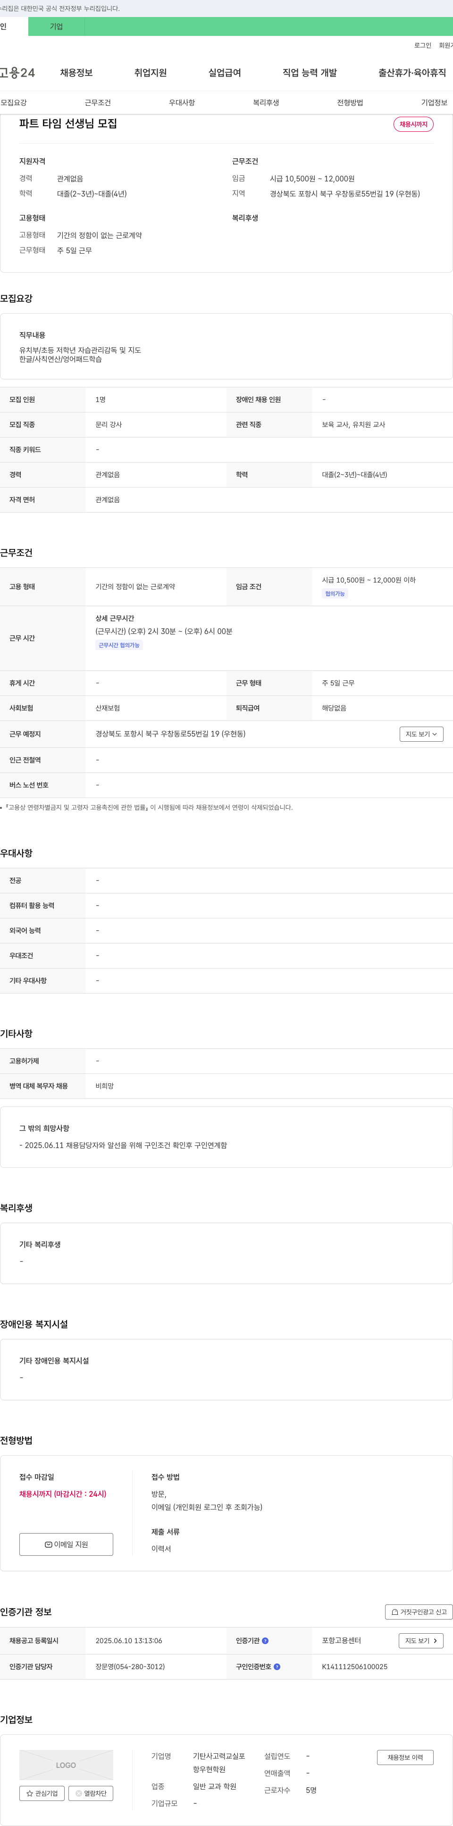Click the 일반 교과 학원 industry text
This screenshot has width=453, height=1826.
[214, 1786]
